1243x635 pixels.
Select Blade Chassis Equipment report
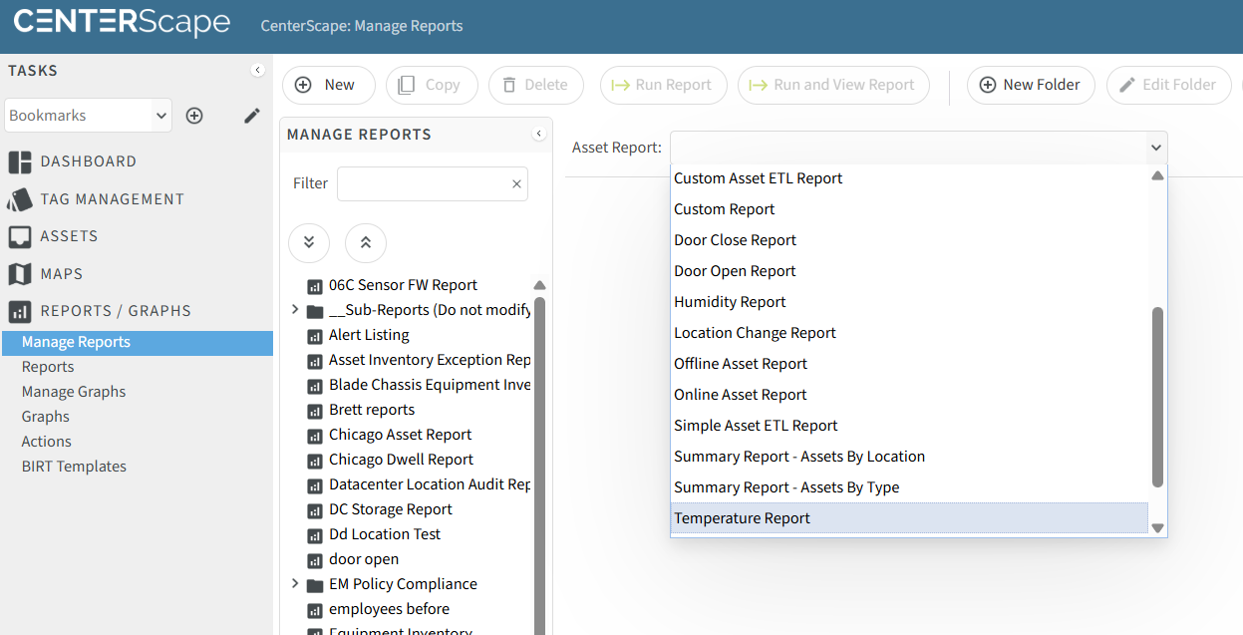[x=419, y=385]
